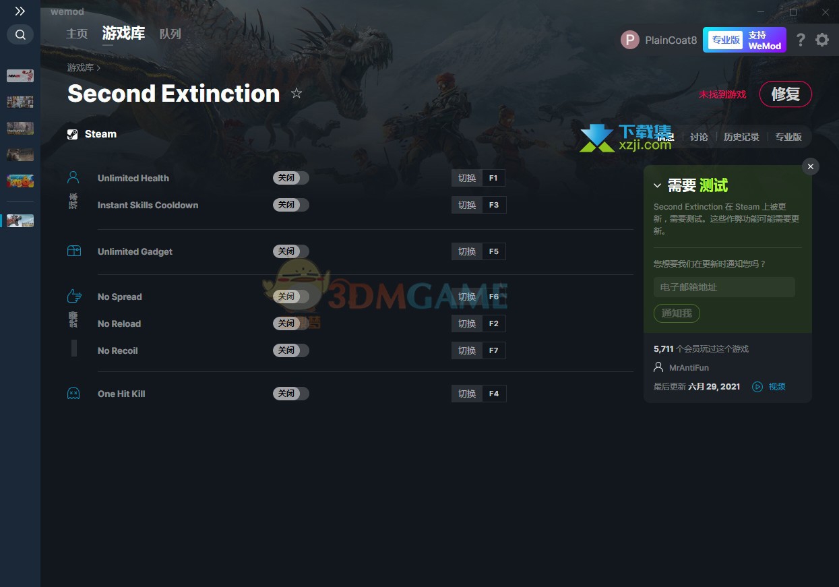Screen dimensions: 839x587
Task: Switch on One Hit Kill
Action: tap(291, 394)
